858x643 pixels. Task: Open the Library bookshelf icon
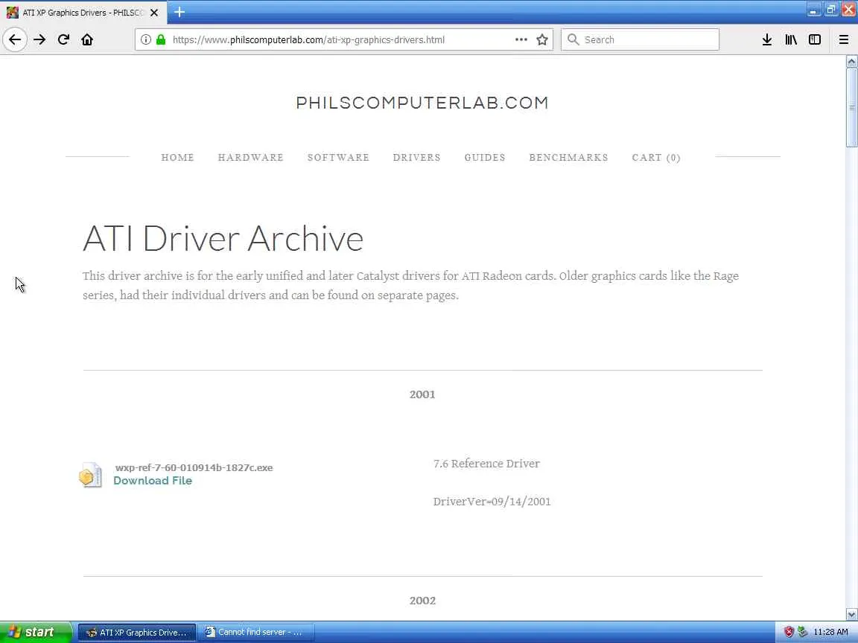coord(791,39)
